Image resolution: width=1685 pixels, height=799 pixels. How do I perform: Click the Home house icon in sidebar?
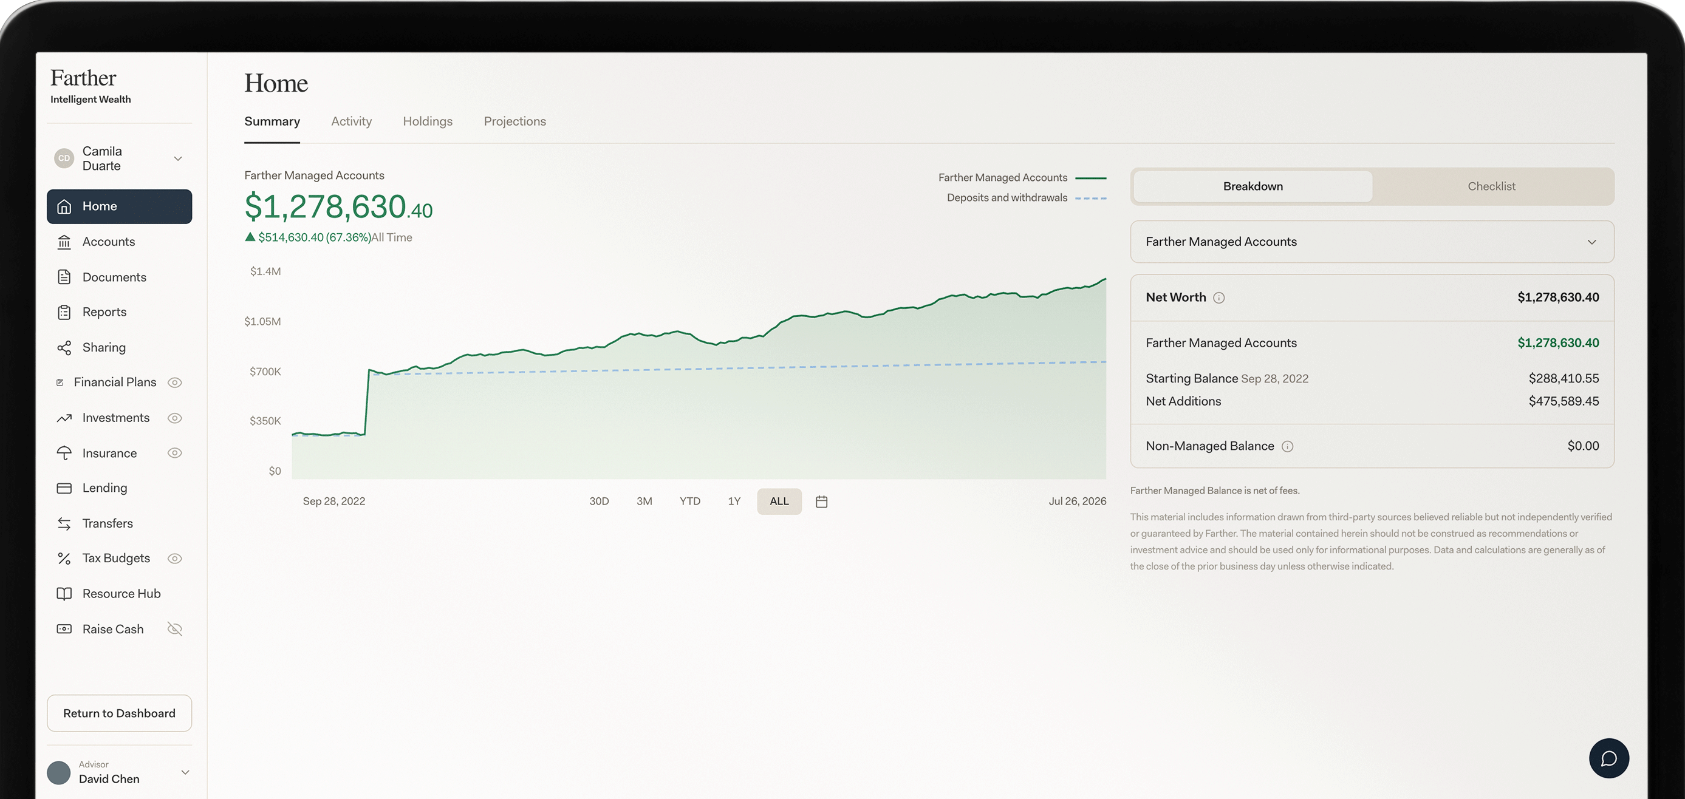(64, 206)
